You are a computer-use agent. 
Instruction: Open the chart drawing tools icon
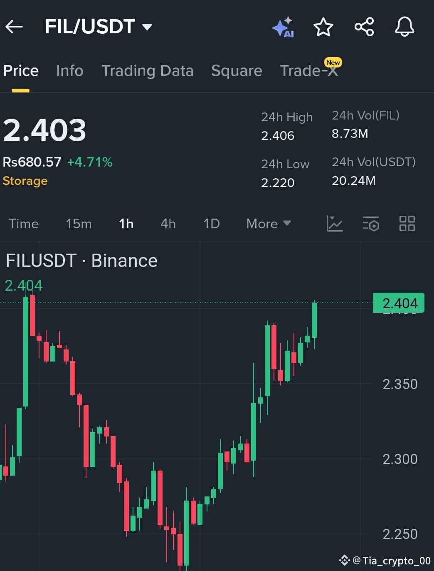click(334, 224)
